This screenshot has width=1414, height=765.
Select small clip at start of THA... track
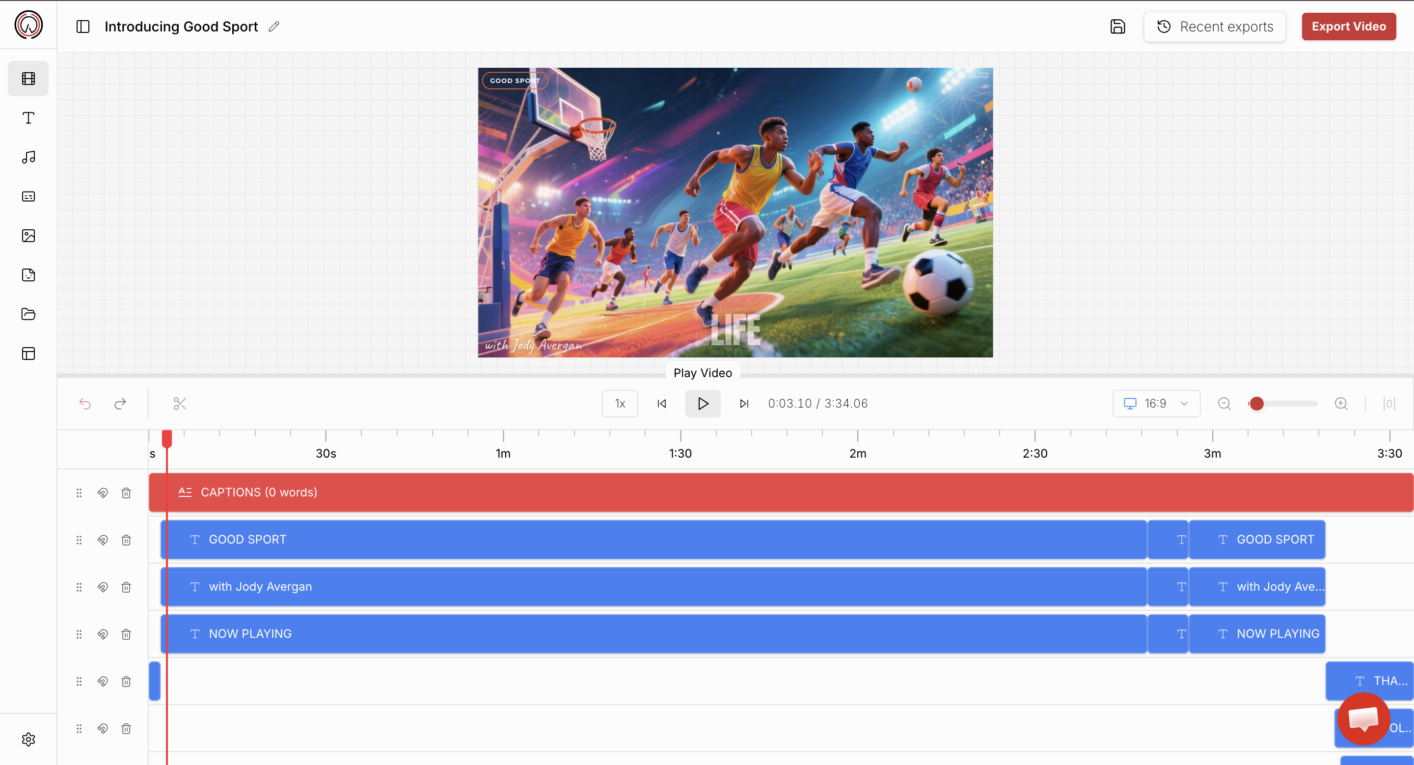pos(154,681)
